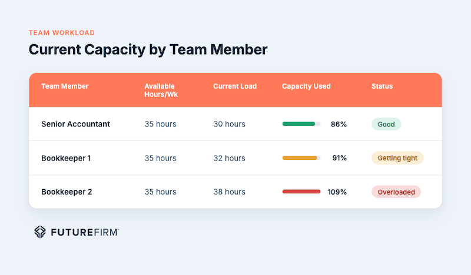Select the Current Load column header
The height and width of the screenshot is (275, 471).
point(235,86)
